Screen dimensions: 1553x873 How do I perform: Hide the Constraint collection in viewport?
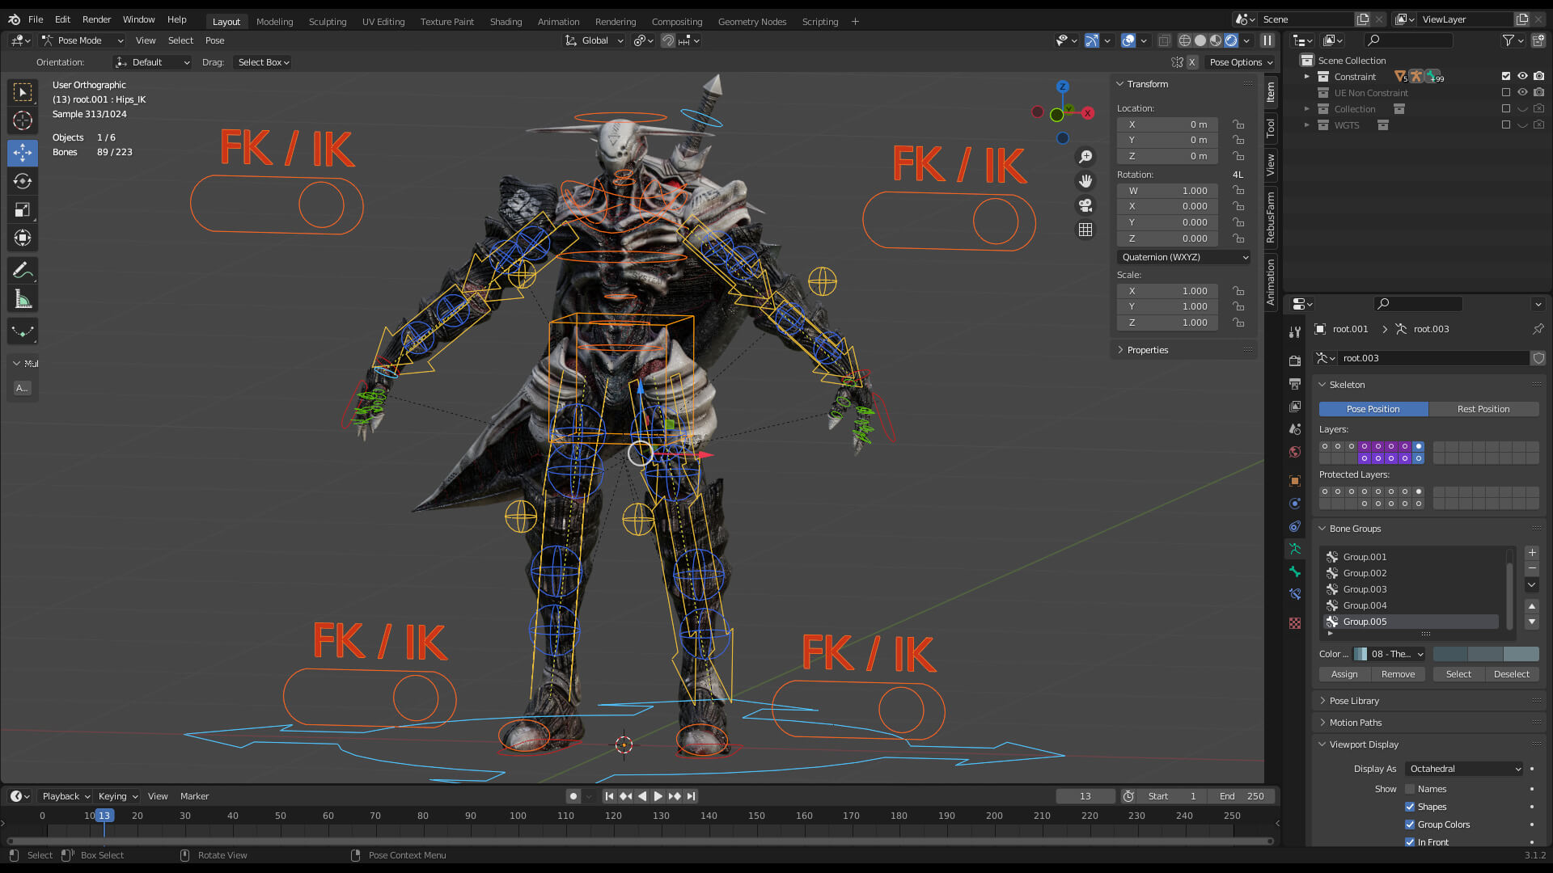(1522, 76)
